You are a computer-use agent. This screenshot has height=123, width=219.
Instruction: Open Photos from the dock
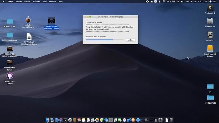(x=97, y=120)
